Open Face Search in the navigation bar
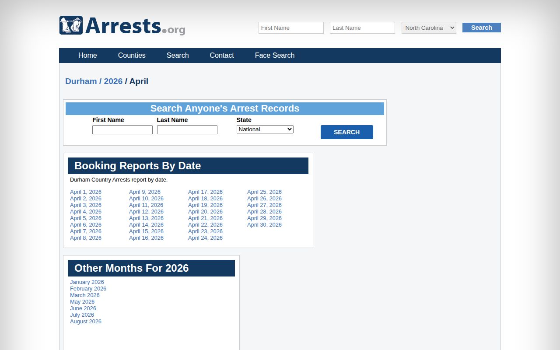Image resolution: width=560 pixels, height=350 pixels. (x=275, y=56)
